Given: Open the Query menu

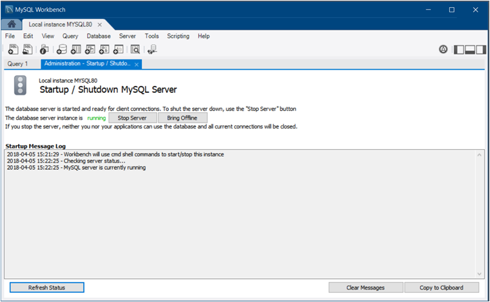Looking at the screenshot, I should click(x=70, y=36).
